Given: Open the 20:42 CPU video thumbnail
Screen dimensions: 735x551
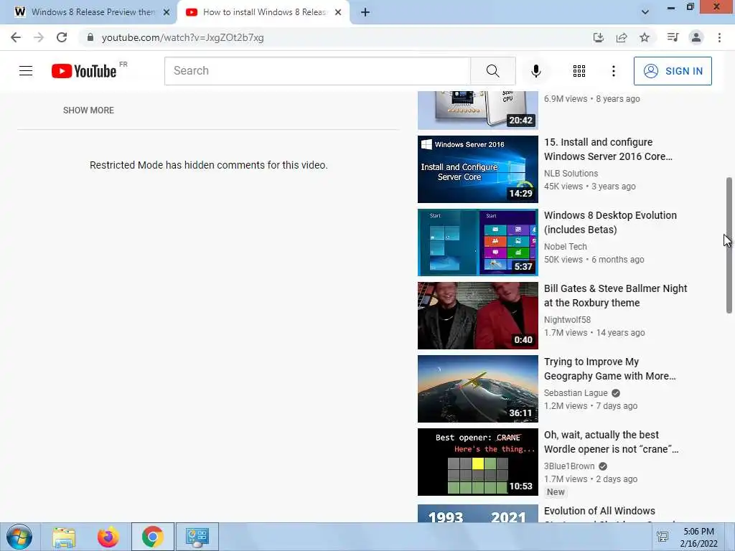Looking at the screenshot, I should click(477, 110).
